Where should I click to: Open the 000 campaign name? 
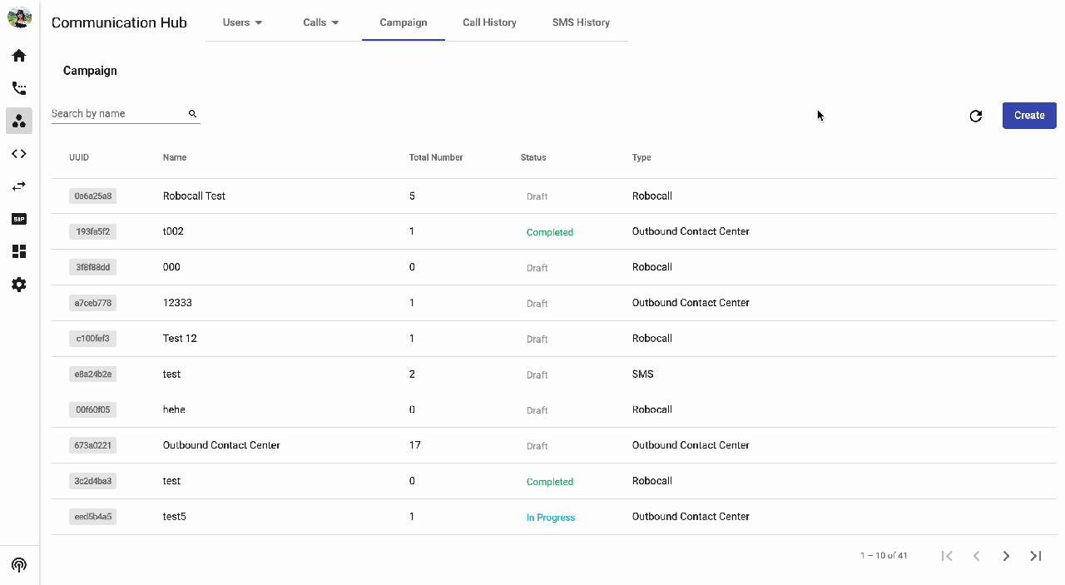click(x=171, y=267)
